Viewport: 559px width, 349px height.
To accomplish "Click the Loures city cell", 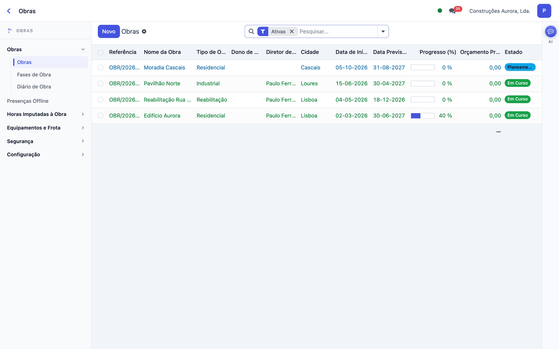I will click(309, 83).
